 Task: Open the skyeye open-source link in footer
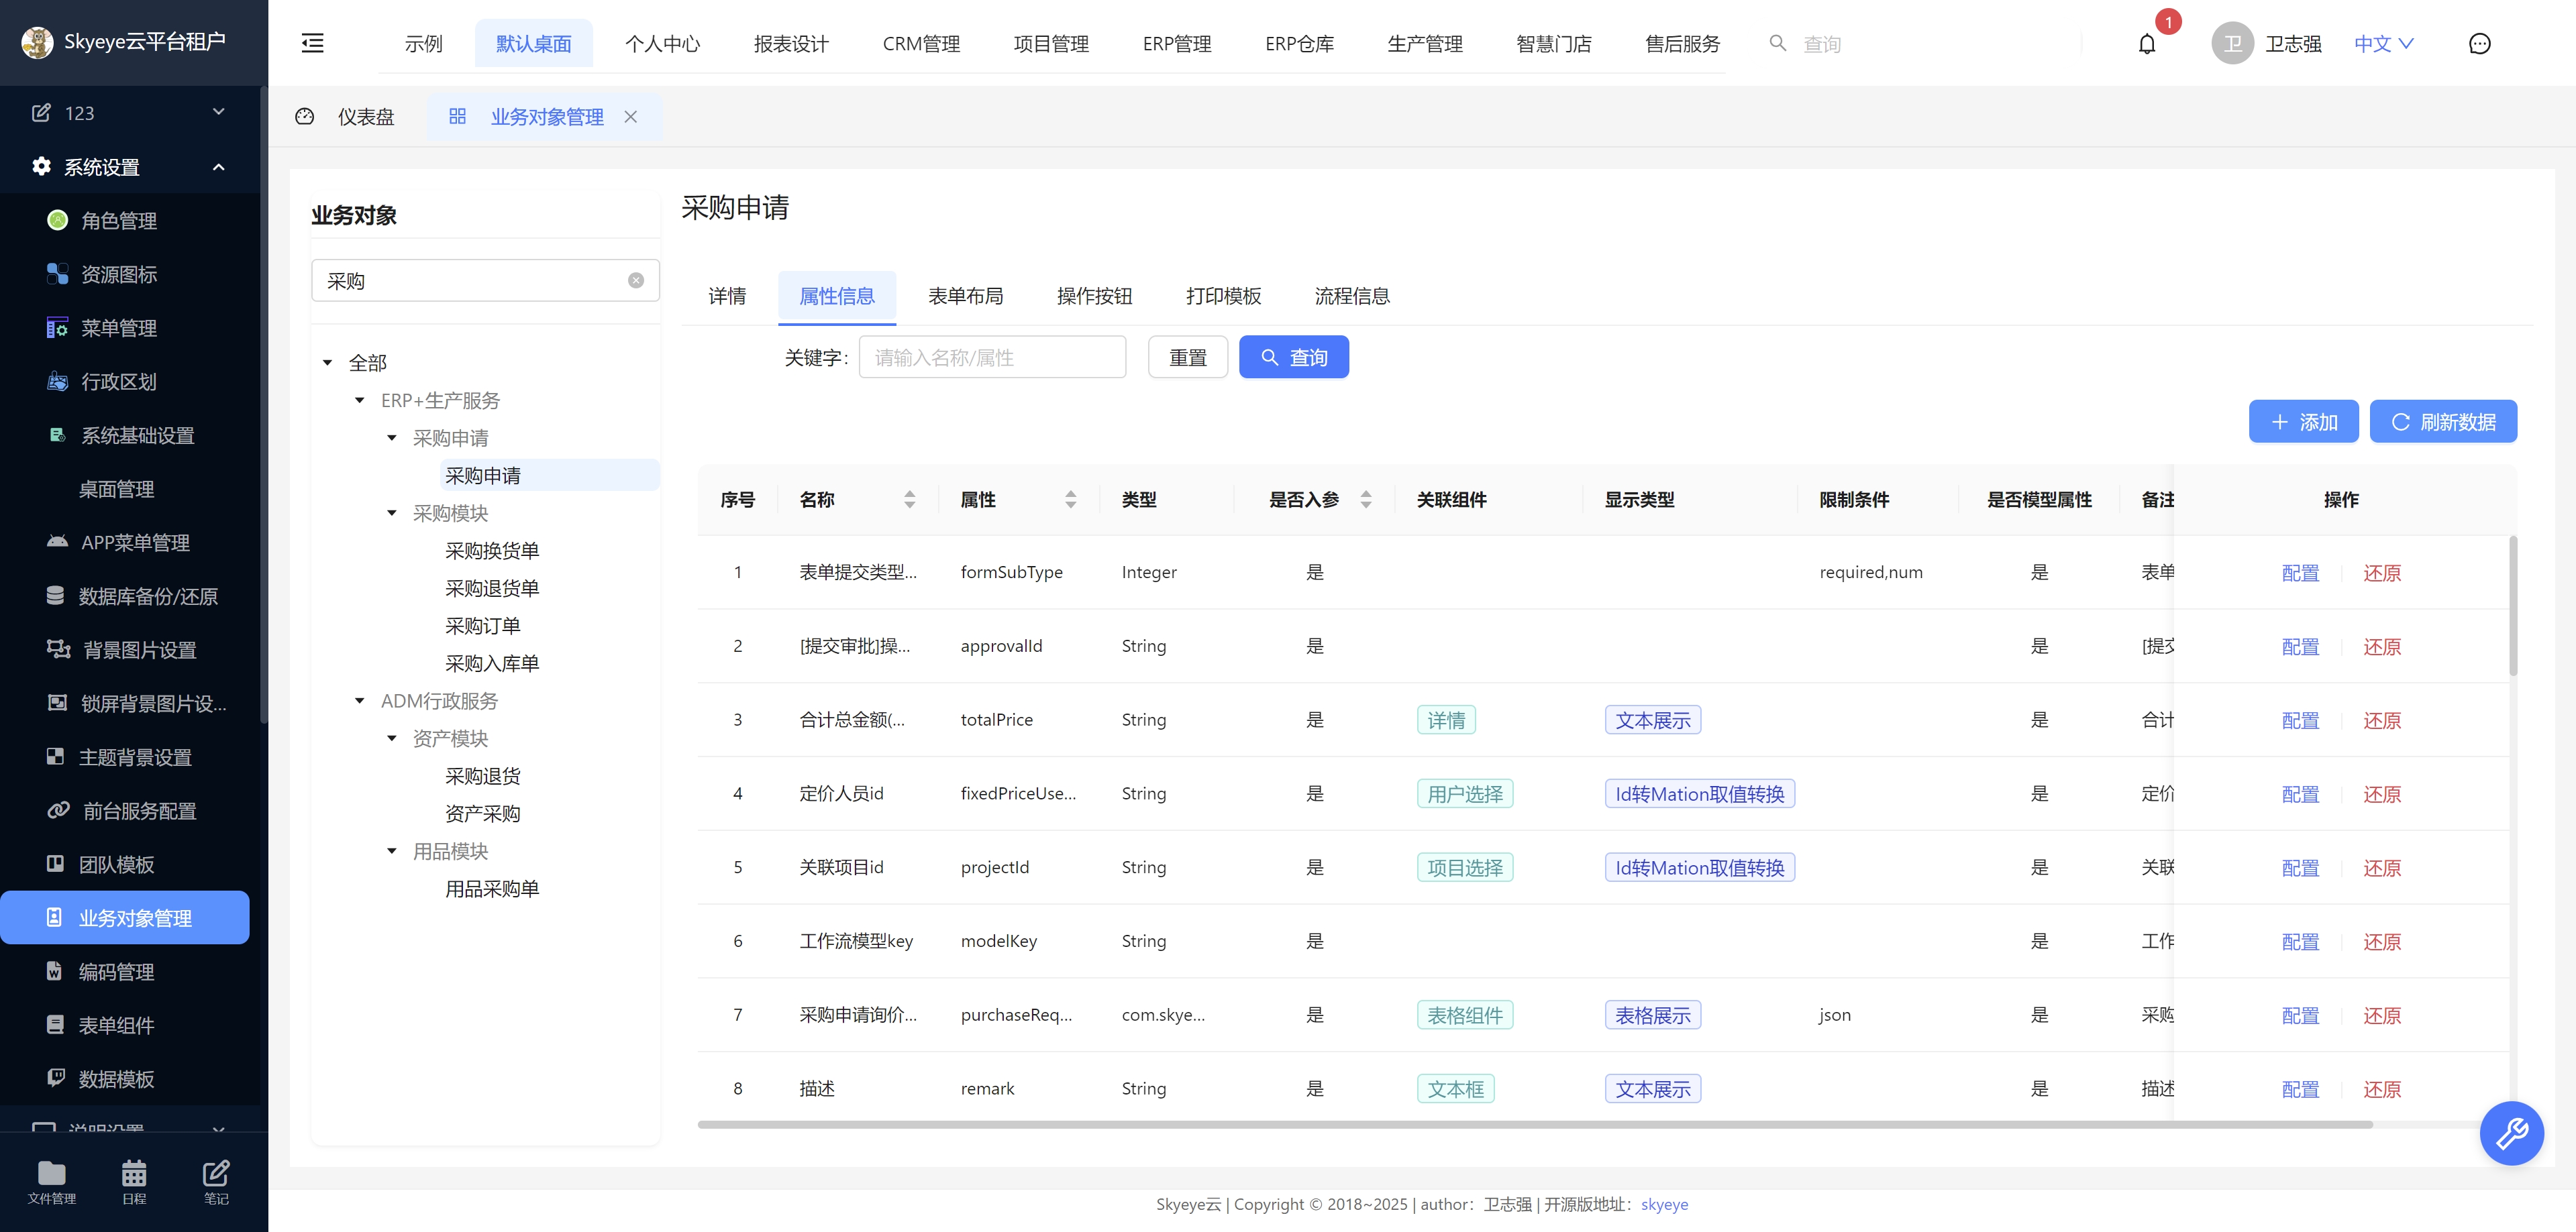(1664, 1204)
